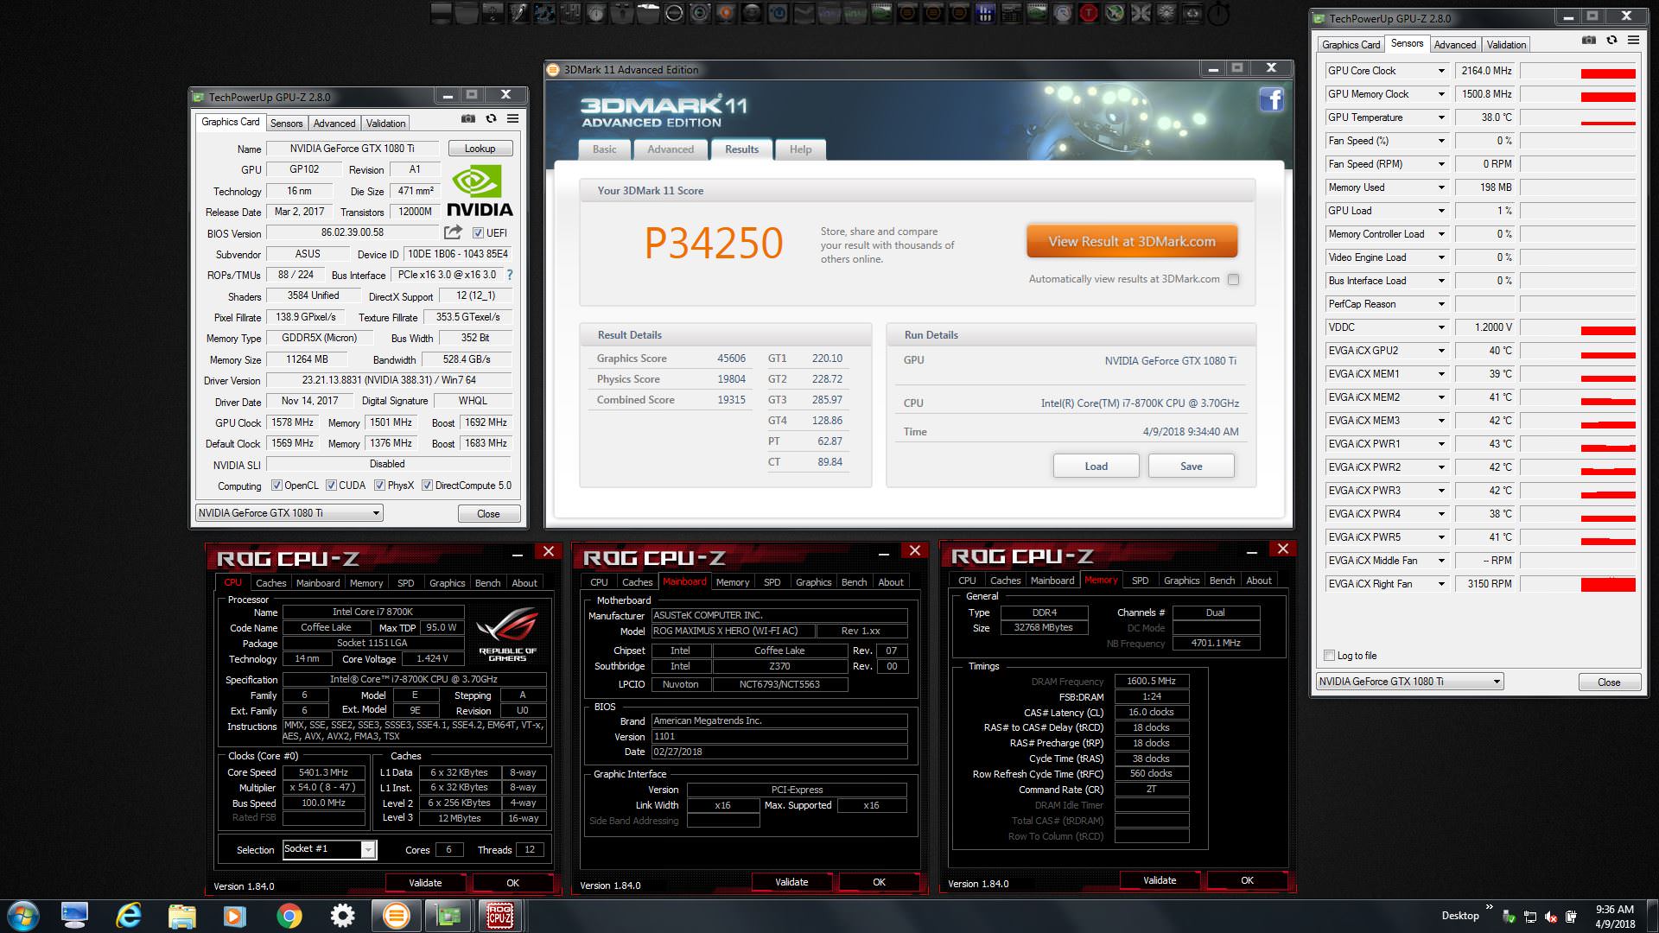Click the Save button in Run Details
The image size is (1659, 933).
tap(1191, 466)
